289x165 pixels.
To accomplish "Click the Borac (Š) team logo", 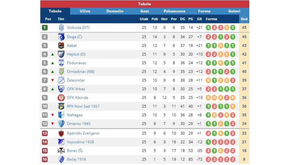I will [x=61, y=151].
